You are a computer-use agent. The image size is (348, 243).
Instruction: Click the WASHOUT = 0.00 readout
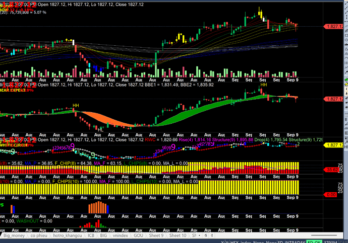click(34, 221)
